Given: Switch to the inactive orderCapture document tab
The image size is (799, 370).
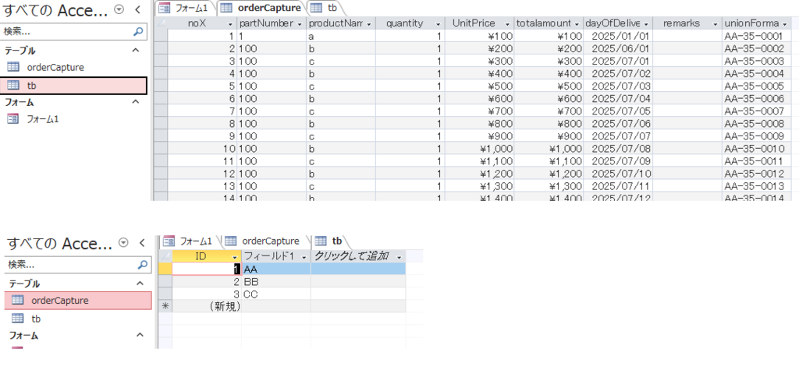Looking at the screenshot, I should click(x=264, y=241).
